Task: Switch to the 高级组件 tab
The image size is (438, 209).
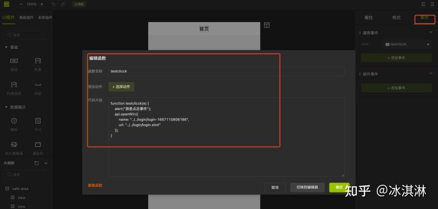Action: click(x=26, y=17)
